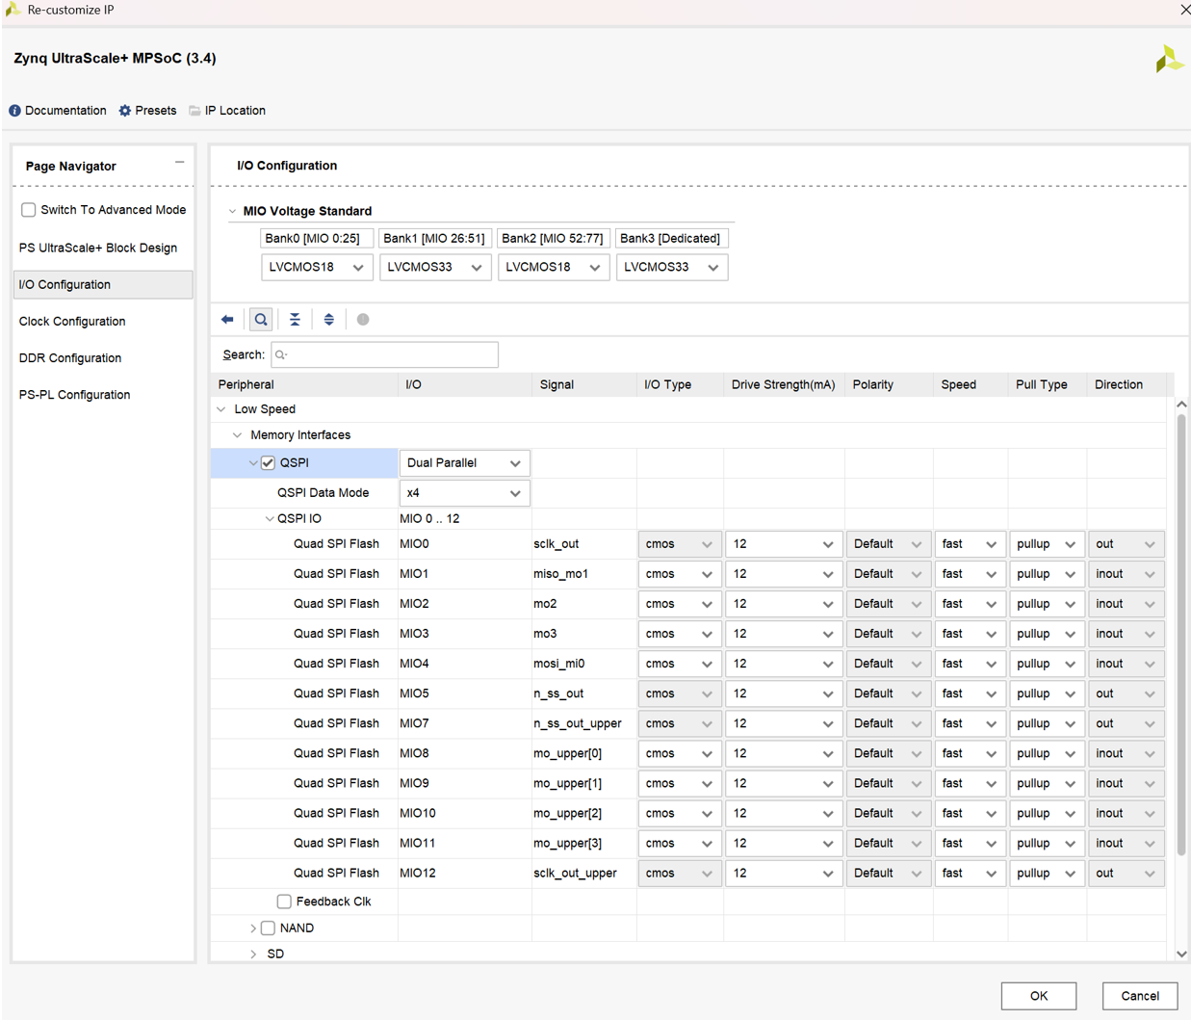Go to Clock Configuration page
Viewport: 1191px width, 1020px height.
coord(72,322)
